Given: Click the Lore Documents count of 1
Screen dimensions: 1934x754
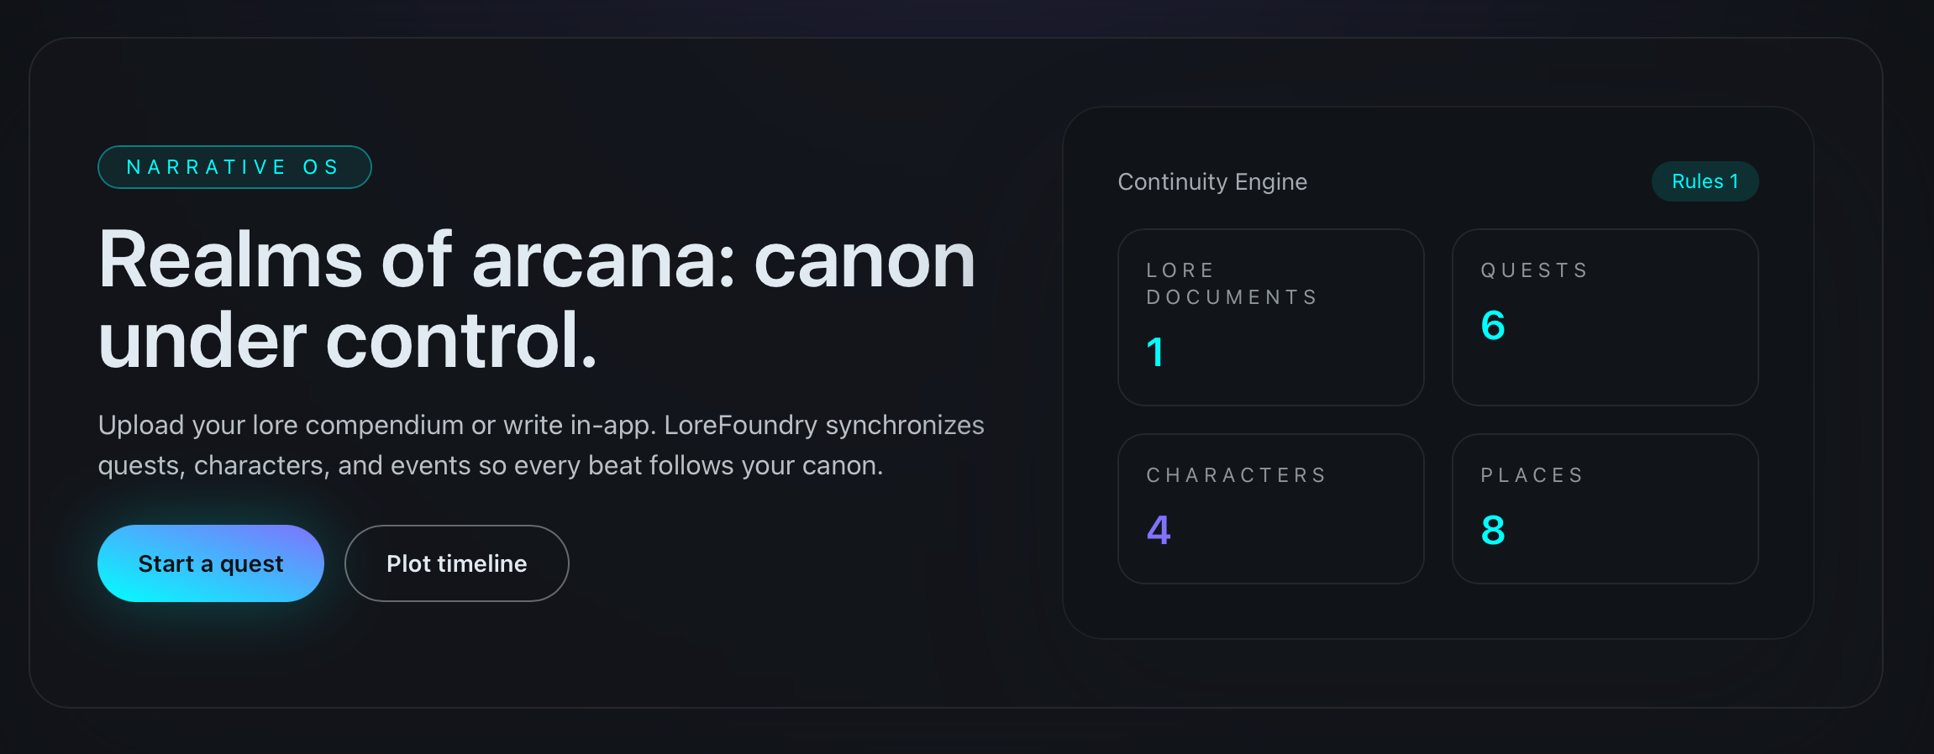Looking at the screenshot, I should 1155,352.
